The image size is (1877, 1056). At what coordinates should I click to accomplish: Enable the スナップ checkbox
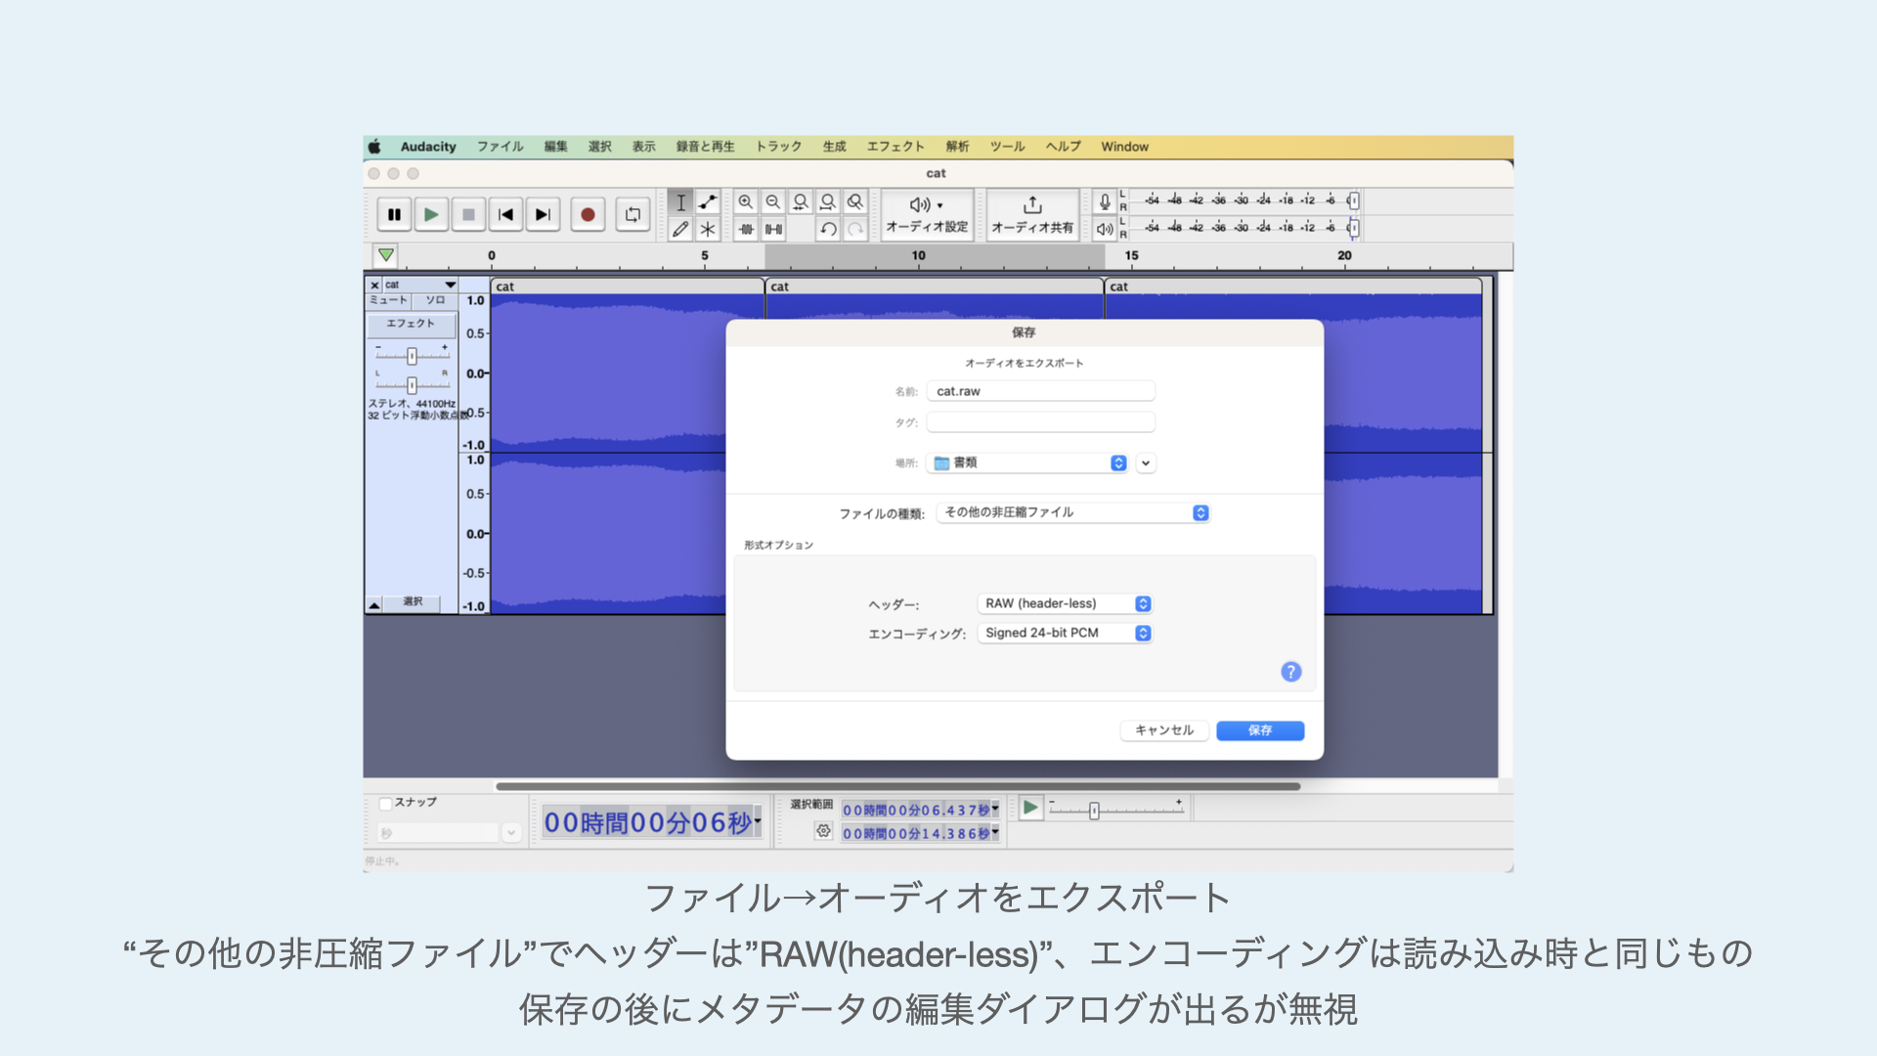(x=386, y=804)
